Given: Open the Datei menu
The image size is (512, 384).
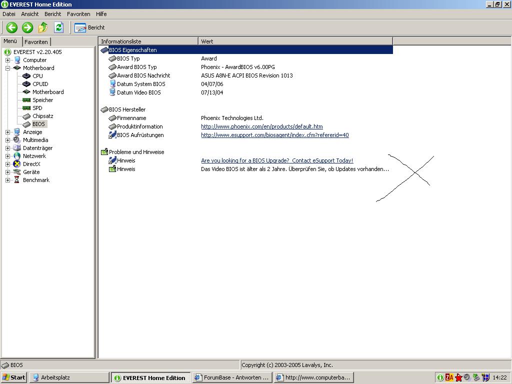Looking at the screenshot, I should pos(9,14).
